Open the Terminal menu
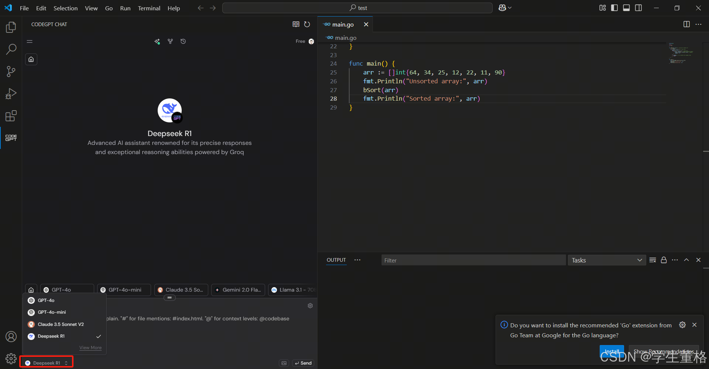 (149, 8)
